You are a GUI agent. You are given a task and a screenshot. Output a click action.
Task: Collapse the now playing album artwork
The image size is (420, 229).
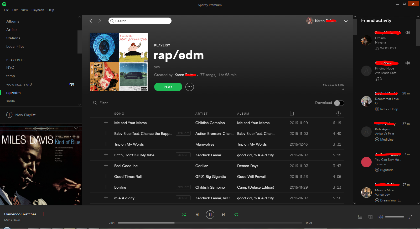click(76, 128)
